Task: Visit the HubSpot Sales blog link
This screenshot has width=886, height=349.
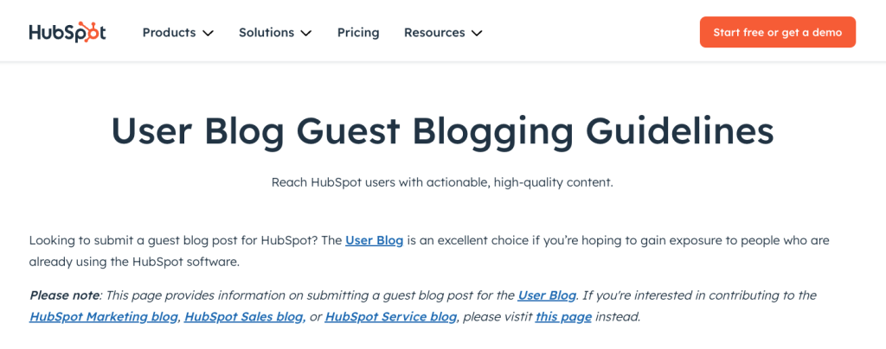Action: pos(243,316)
